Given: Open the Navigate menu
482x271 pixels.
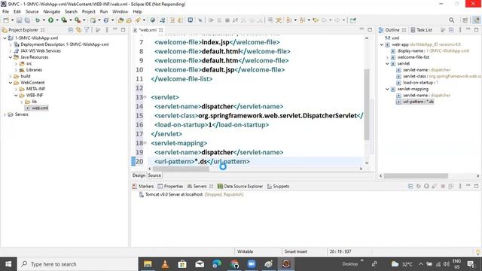Looking at the screenshot, I should coord(52,12).
